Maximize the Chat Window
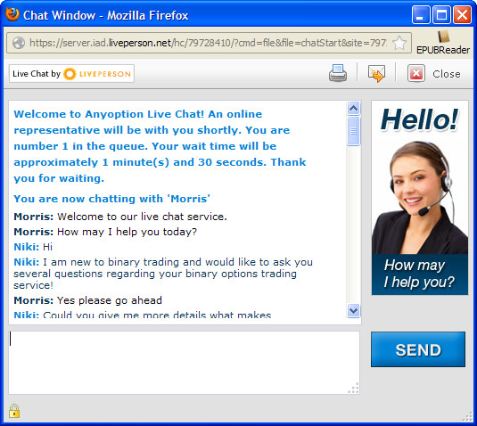This screenshot has width=477, height=426. pyautogui.click(x=441, y=14)
